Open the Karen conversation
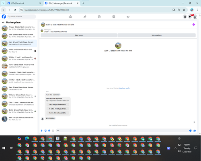 [19, 51]
